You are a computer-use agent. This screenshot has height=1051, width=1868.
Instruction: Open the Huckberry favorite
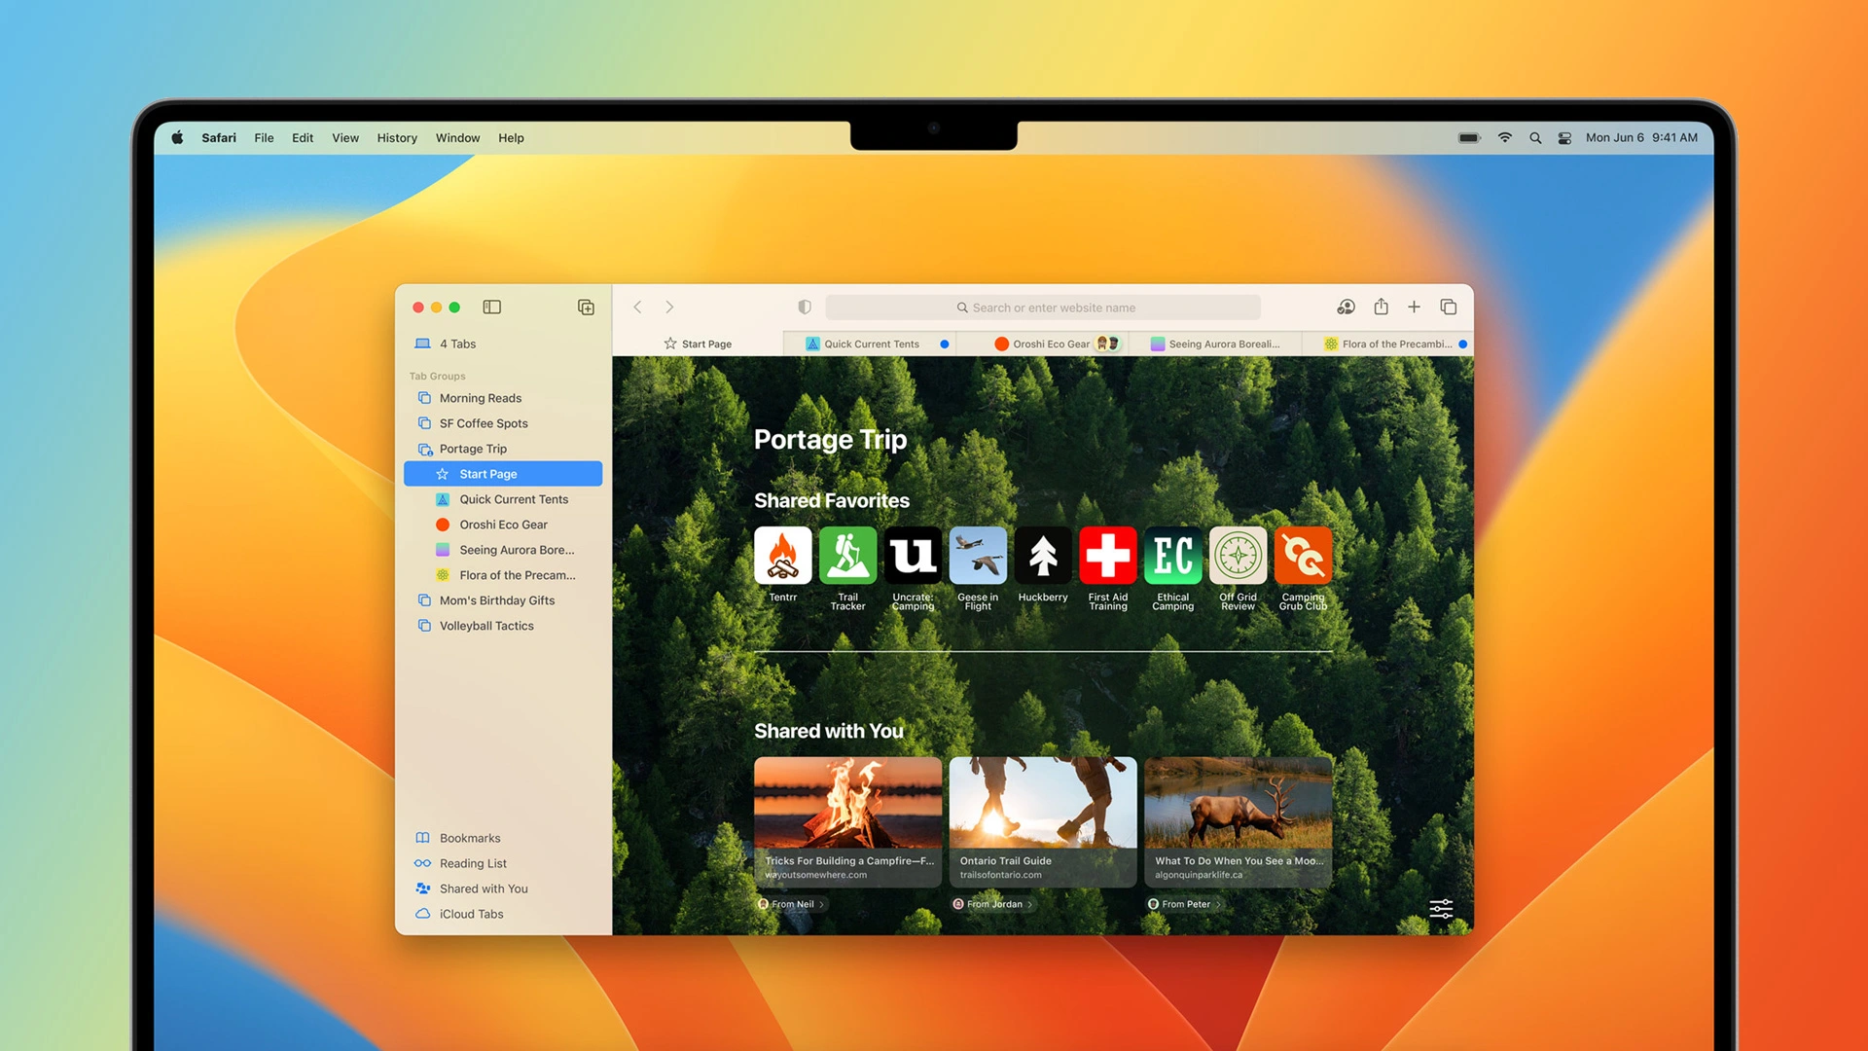(x=1043, y=556)
